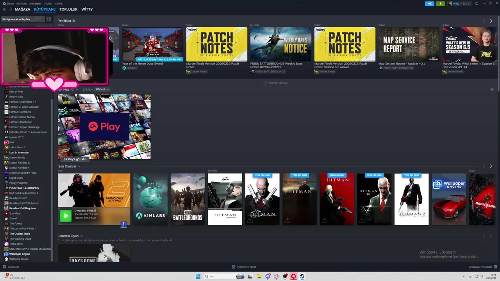Open the Arkadaşlar menu
The width and height of the screenshot is (500, 281).
35,4
